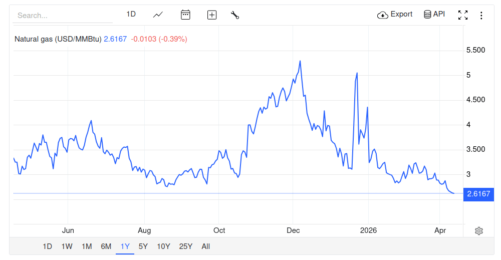Open the 1D interval dropdown in toolbar
This screenshot has width=501, height=260.
click(x=131, y=14)
